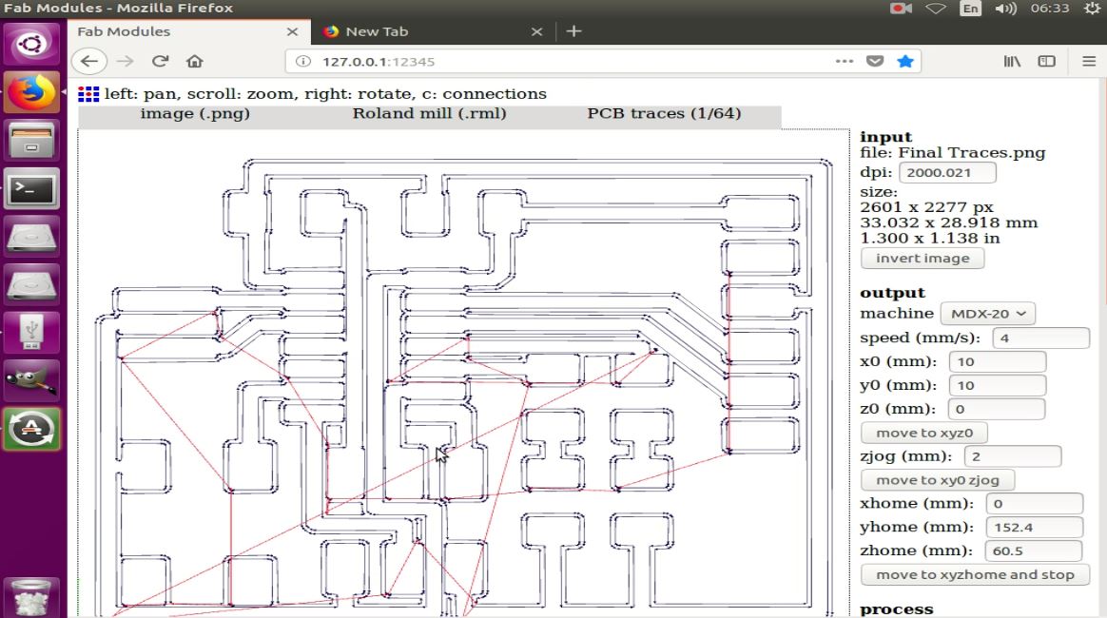
Task: Click move to xyz0 button
Action: click(x=924, y=433)
